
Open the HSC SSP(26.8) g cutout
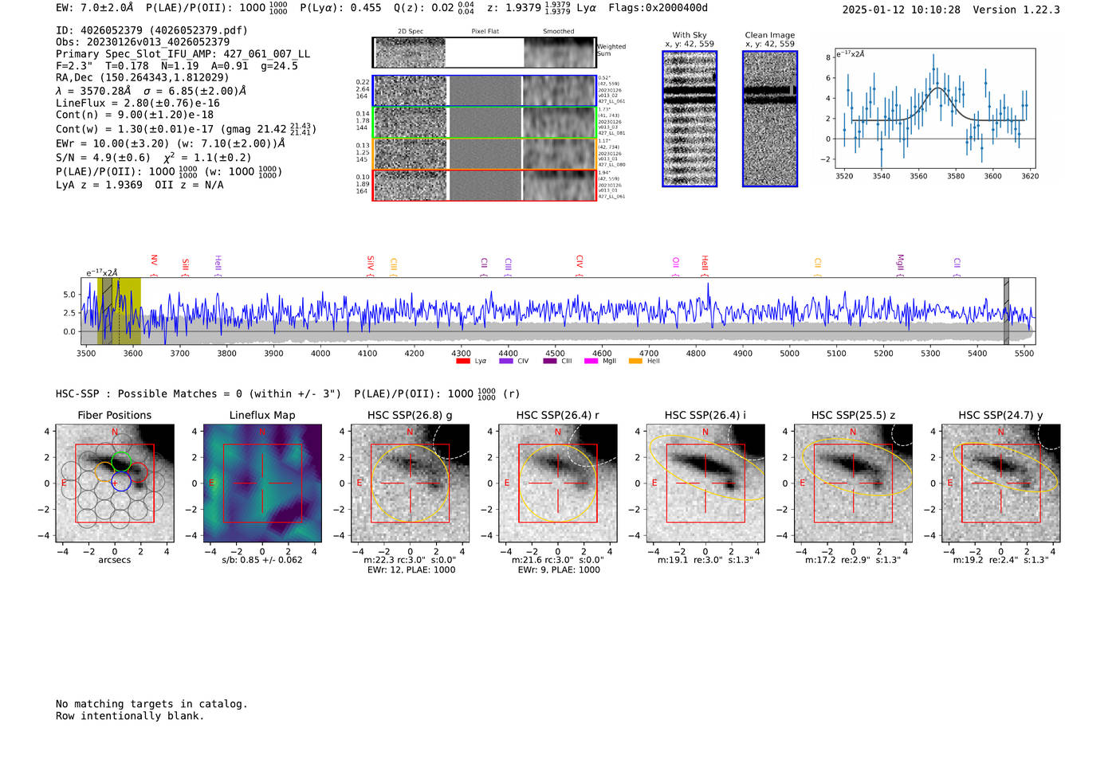point(410,483)
